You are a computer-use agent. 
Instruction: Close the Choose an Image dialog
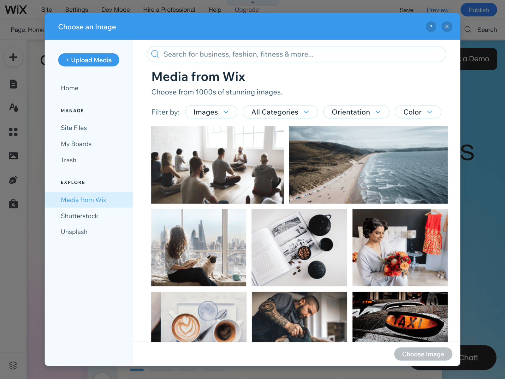pos(447,27)
